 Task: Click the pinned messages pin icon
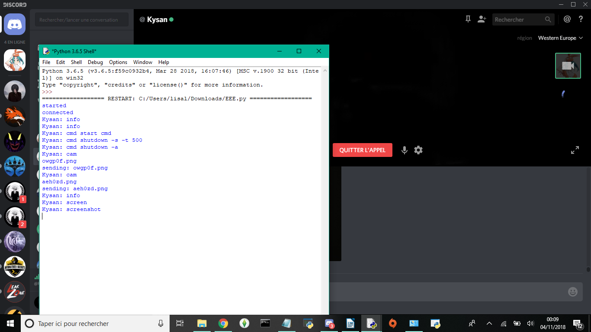(x=468, y=19)
